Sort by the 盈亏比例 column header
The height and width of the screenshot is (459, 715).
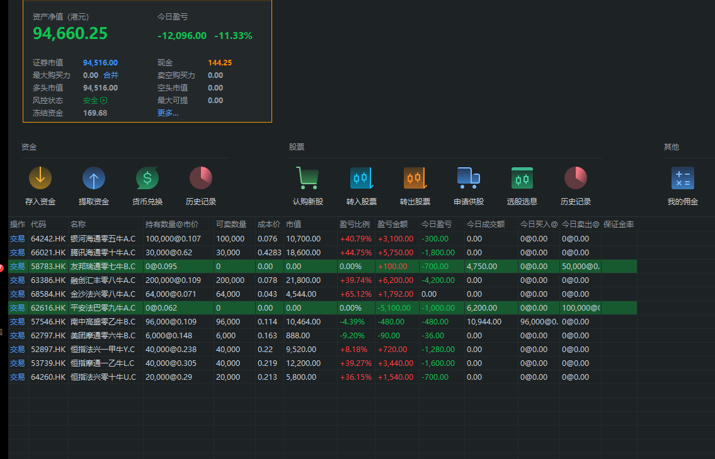[356, 224]
